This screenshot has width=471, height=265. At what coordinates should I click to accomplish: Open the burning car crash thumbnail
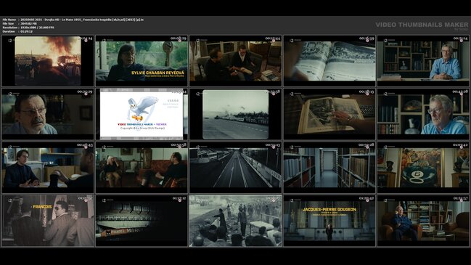[x=48, y=61]
